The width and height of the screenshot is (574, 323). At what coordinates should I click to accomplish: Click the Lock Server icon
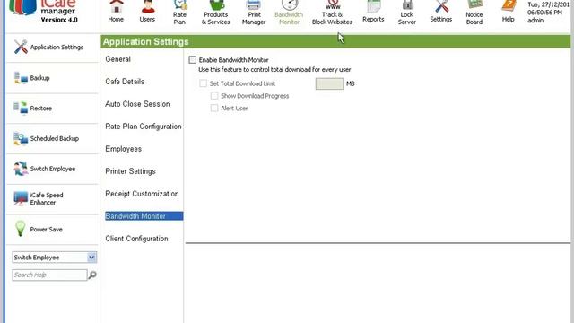pos(407,12)
